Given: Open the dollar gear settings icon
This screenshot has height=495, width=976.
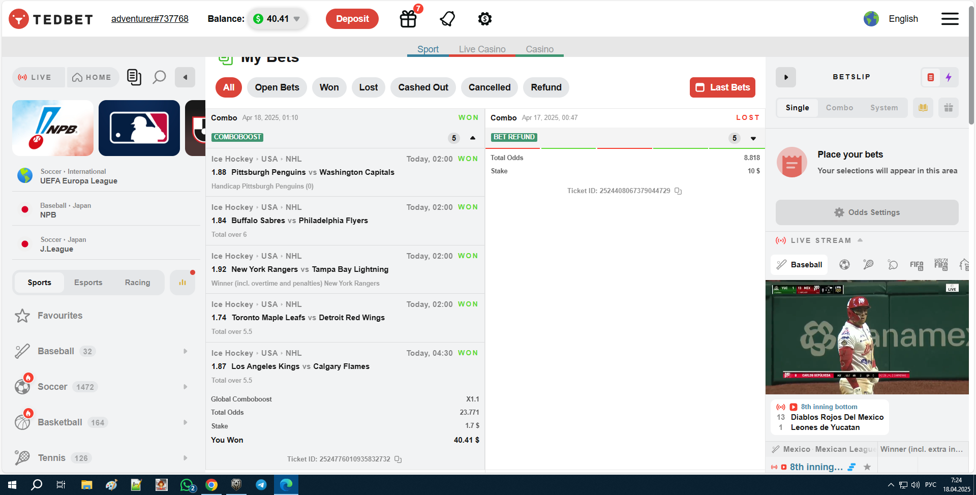Looking at the screenshot, I should 484,19.
